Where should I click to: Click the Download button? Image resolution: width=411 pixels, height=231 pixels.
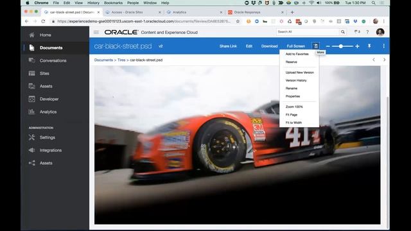269,46
